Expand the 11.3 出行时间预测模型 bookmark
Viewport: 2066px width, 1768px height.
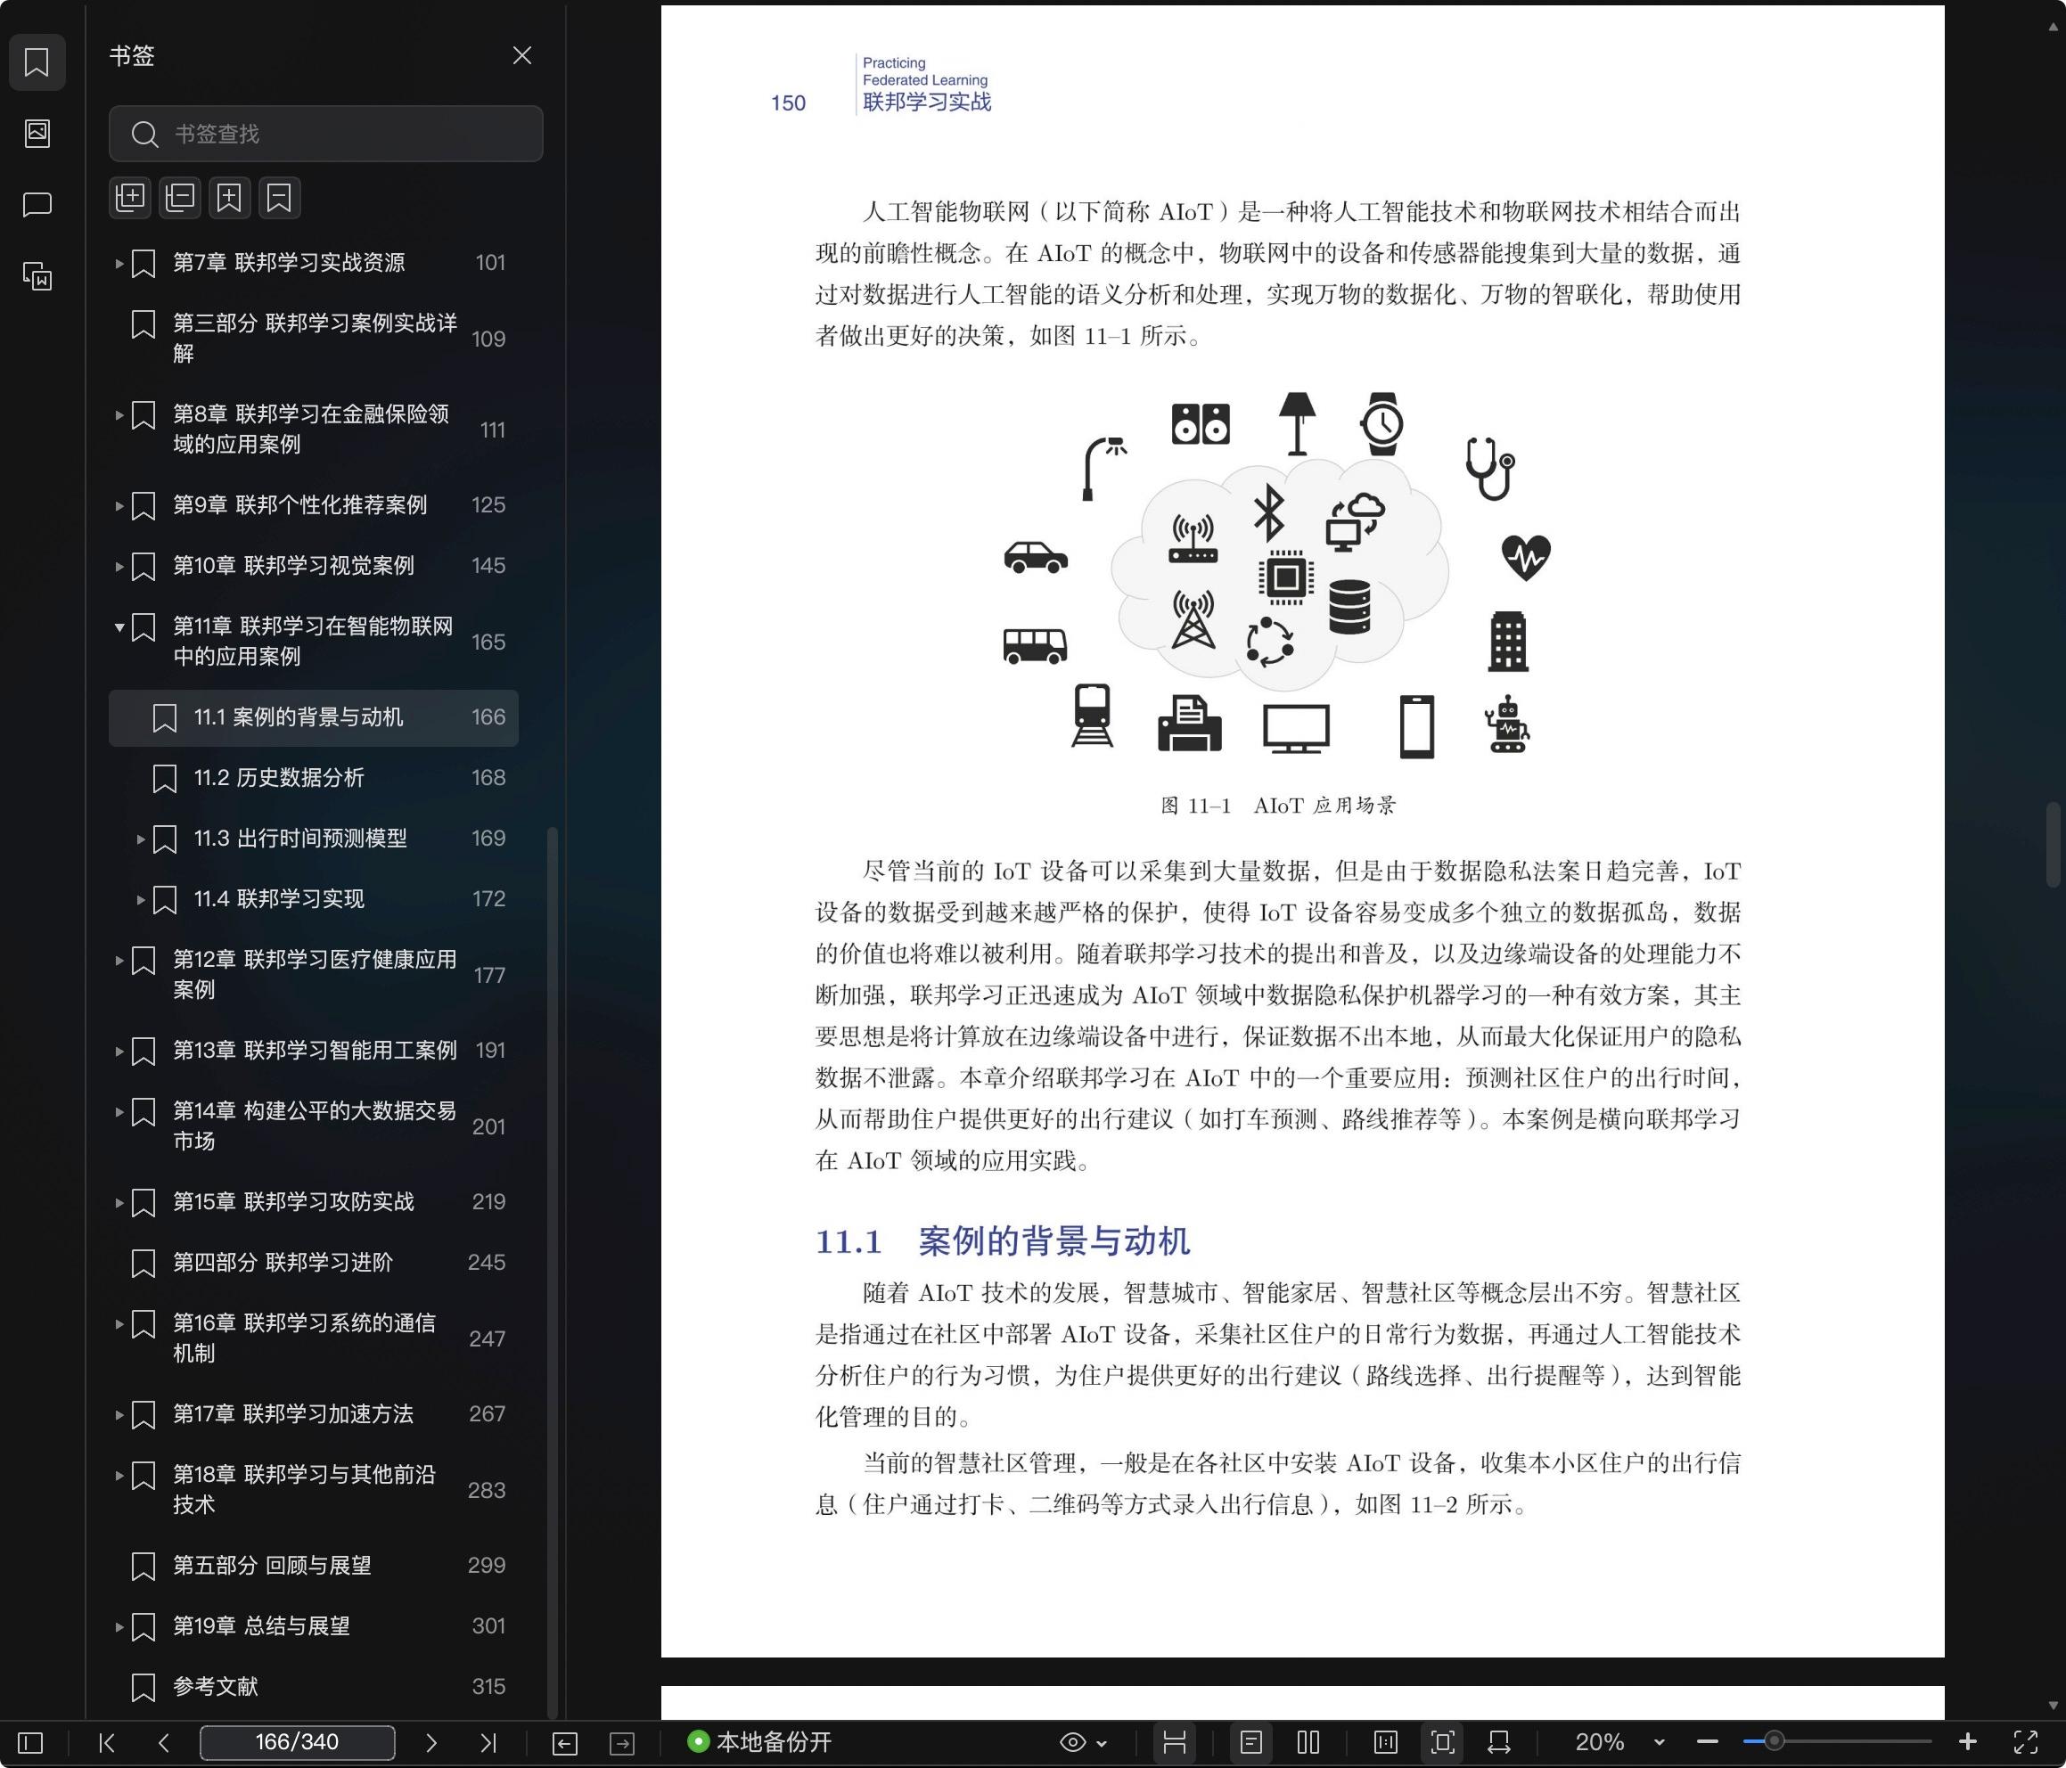[x=140, y=839]
